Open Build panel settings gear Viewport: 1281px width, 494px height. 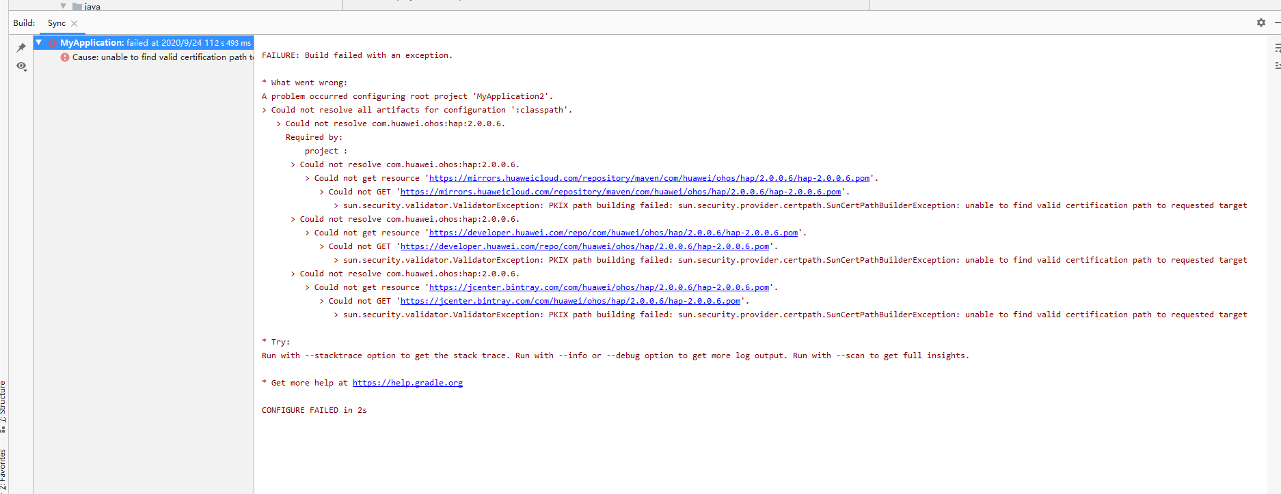point(1261,23)
